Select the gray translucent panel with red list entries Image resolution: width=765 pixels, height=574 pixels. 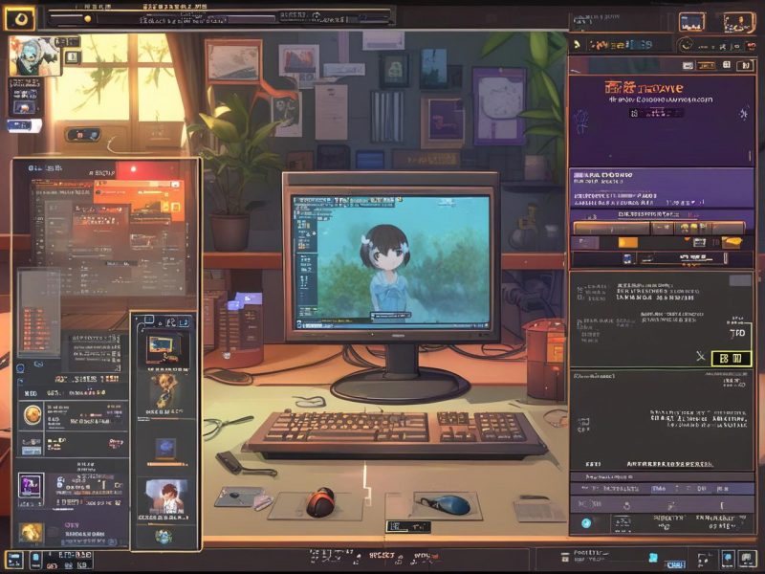point(39,313)
